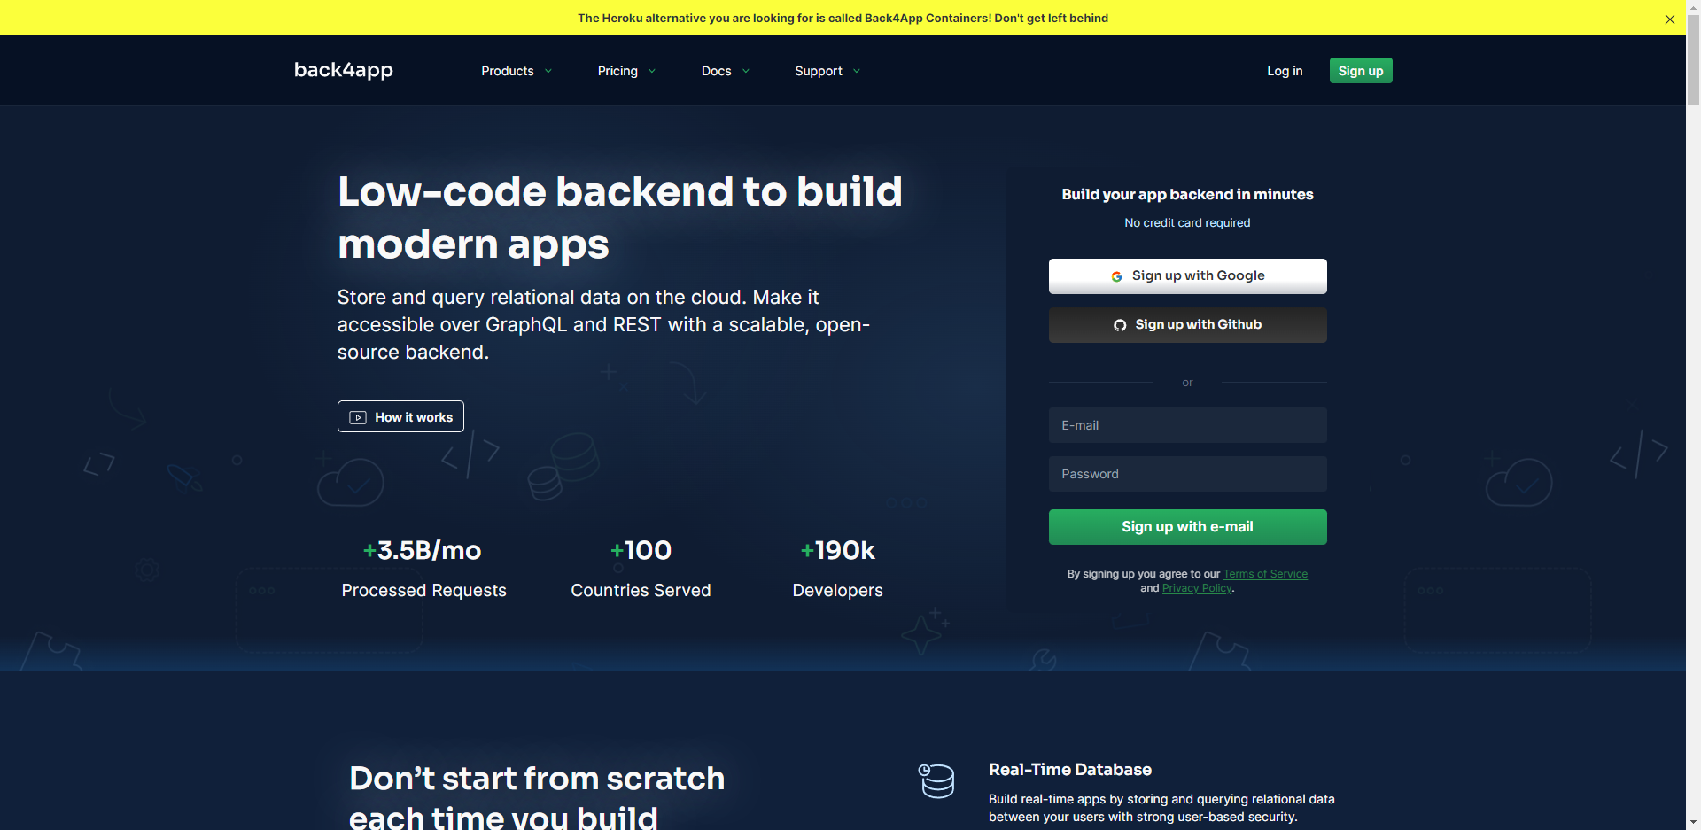Image resolution: width=1701 pixels, height=830 pixels.
Task: Click the +100 statistic
Action: (641, 550)
